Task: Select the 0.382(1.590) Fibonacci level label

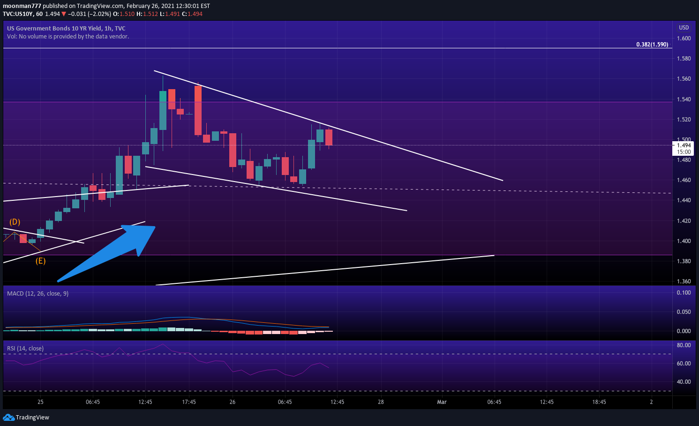Action: pos(652,45)
